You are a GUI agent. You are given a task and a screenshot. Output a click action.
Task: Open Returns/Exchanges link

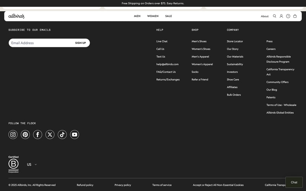(168, 79)
